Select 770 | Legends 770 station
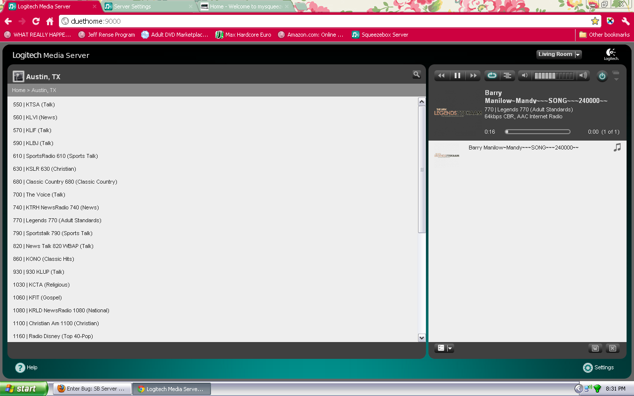Viewport: 634px width, 396px height. [57, 220]
